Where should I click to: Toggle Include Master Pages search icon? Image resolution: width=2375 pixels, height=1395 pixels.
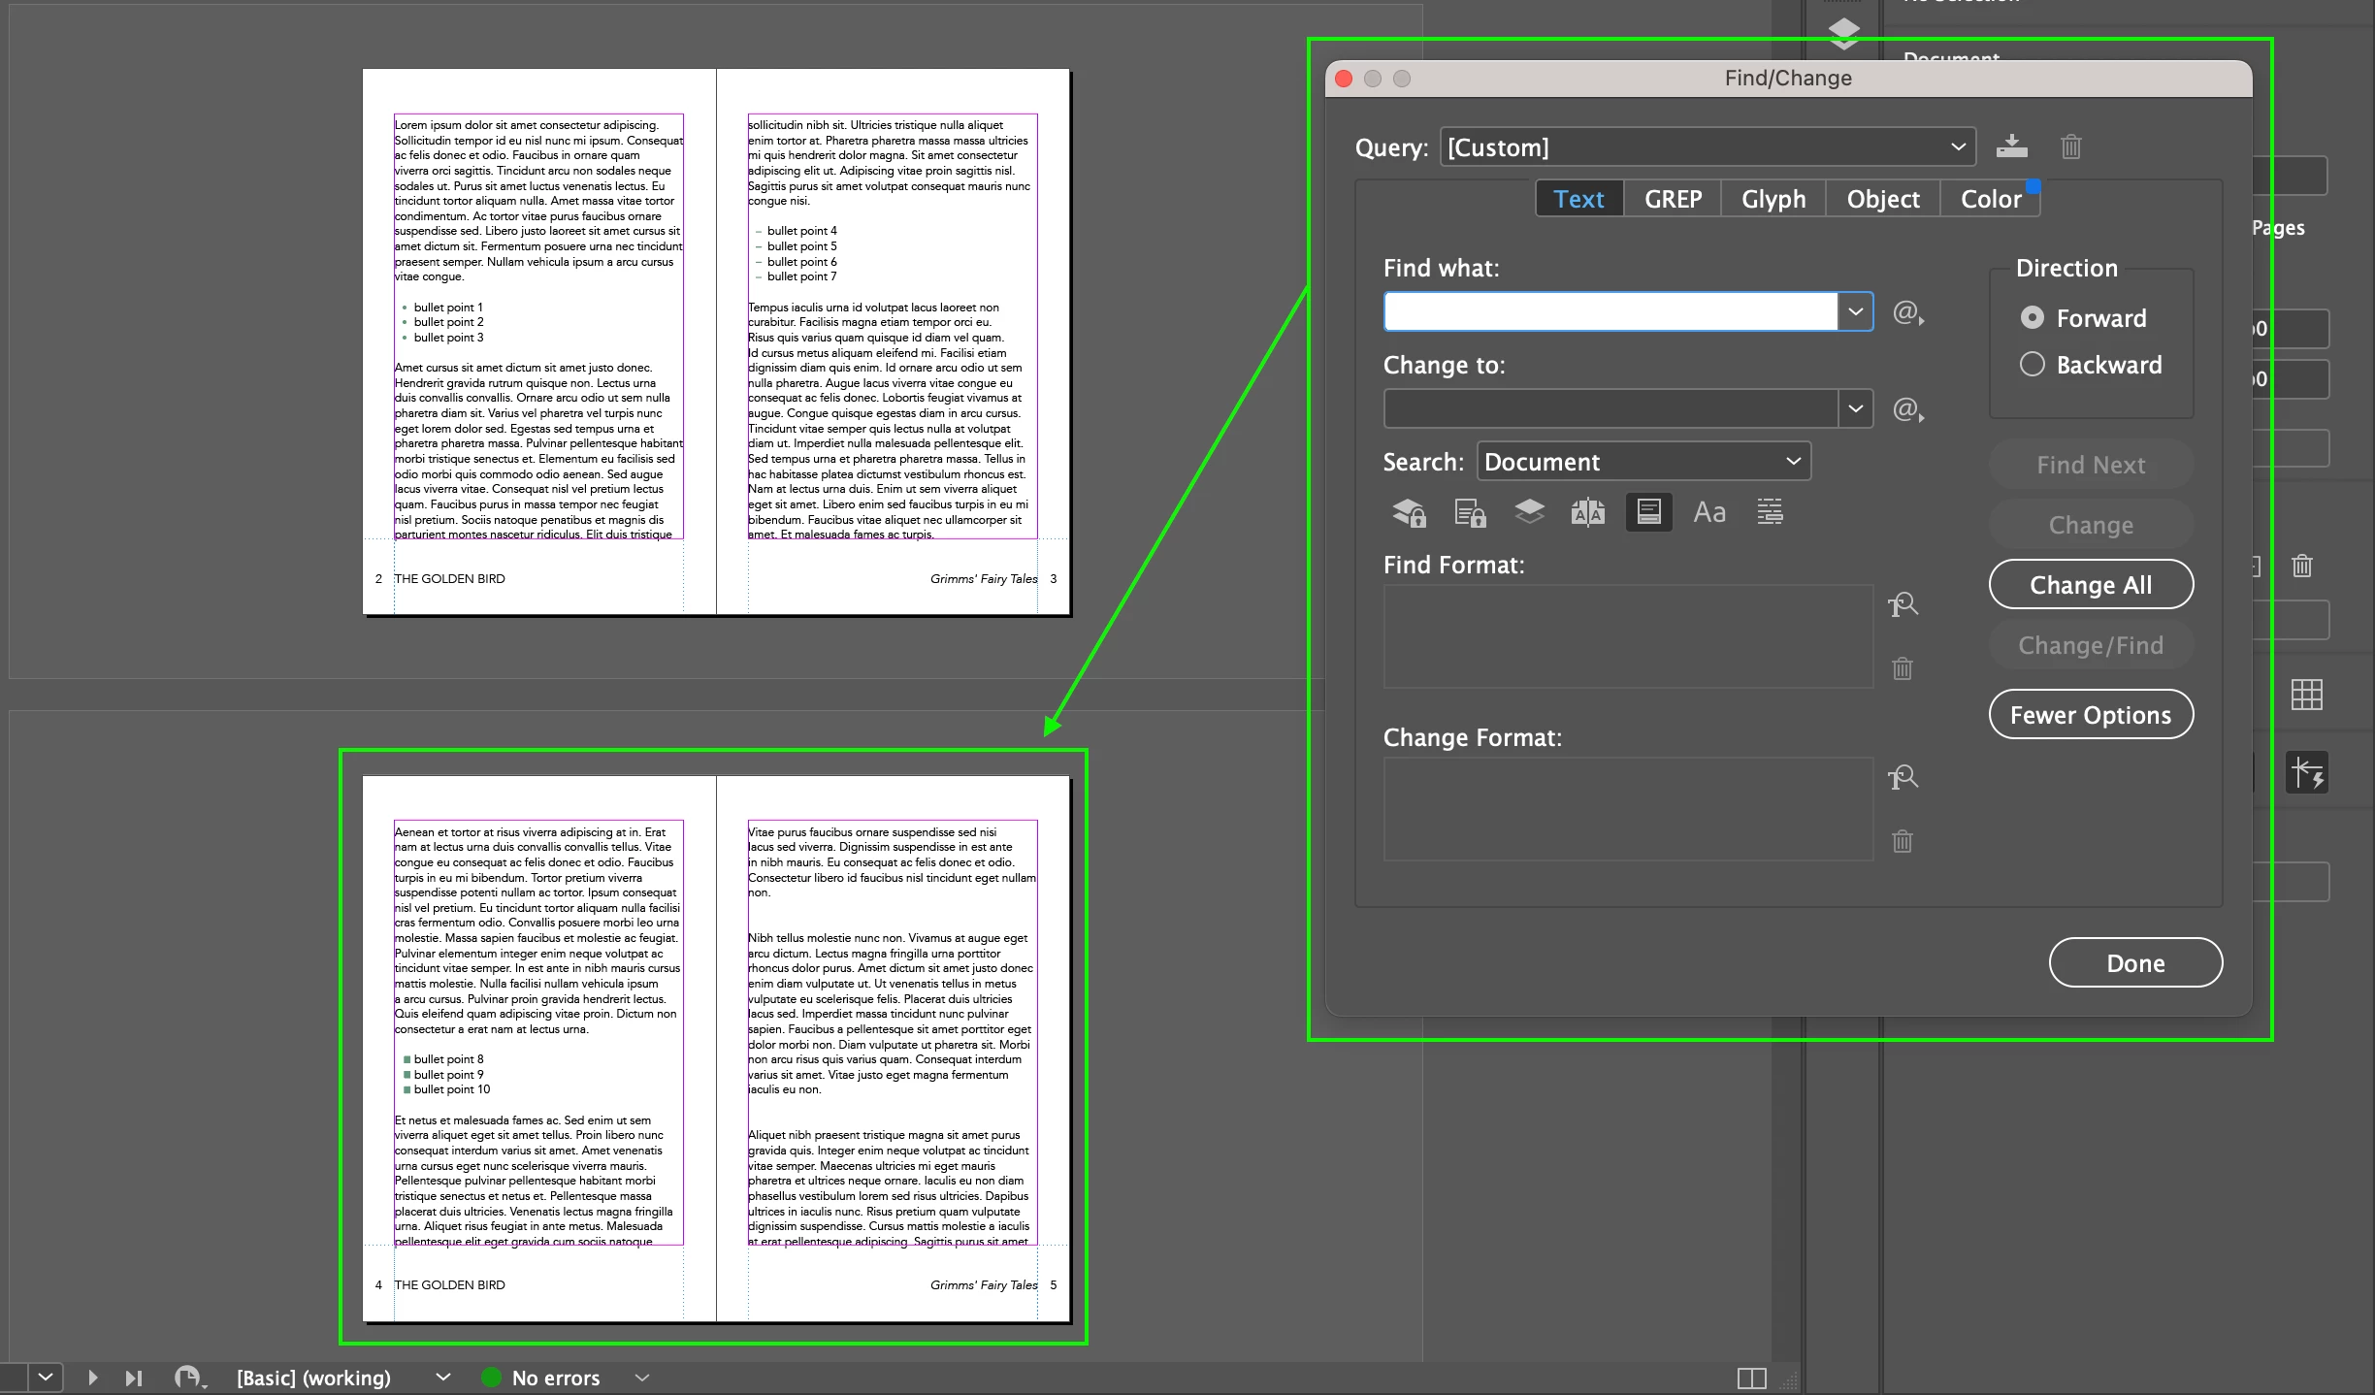(1588, 512)
